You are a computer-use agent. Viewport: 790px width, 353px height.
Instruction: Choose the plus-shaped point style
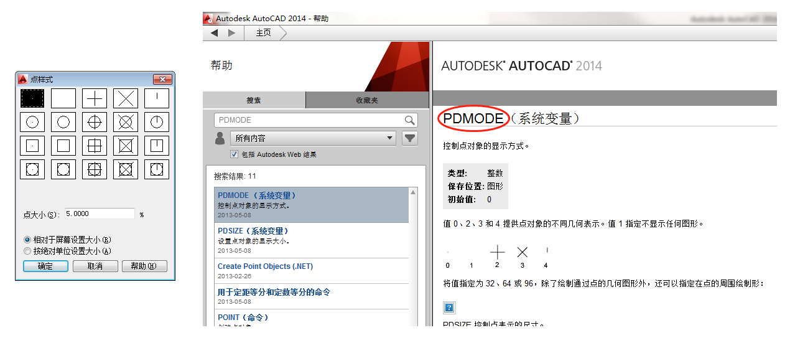click(95, 98)
